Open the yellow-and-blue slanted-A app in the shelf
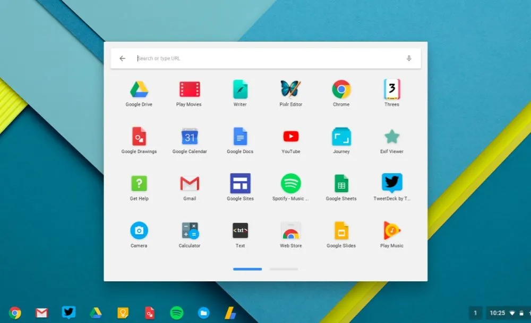 coord(230,313)
